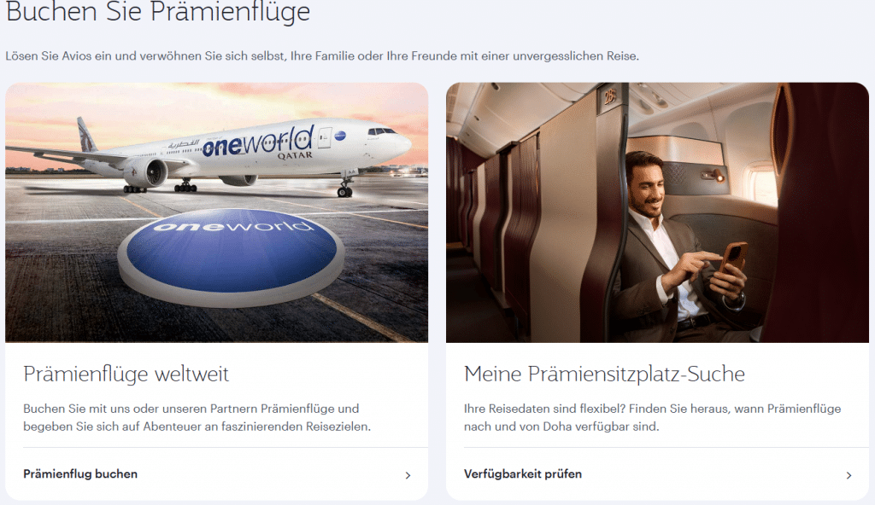Click the jet engine of the aircraft
This screenshot has width=875, height=505.
click(145, 172)
